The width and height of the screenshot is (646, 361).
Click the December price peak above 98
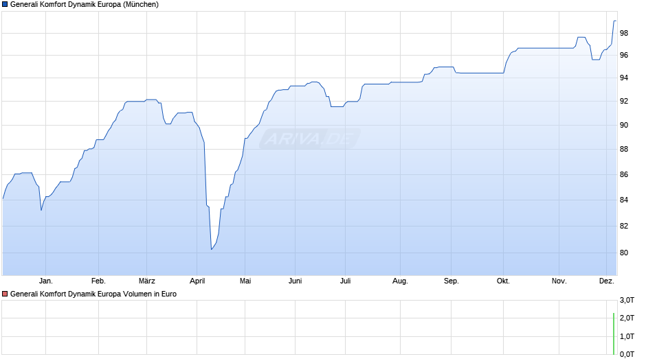(614, 21)
